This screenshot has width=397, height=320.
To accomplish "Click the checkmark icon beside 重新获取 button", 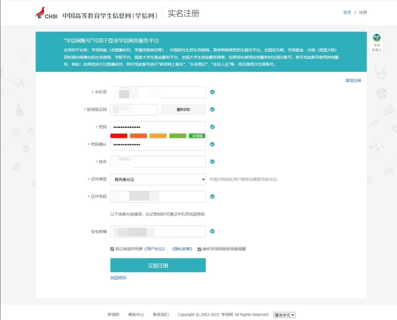I will (x=212, y=109).
